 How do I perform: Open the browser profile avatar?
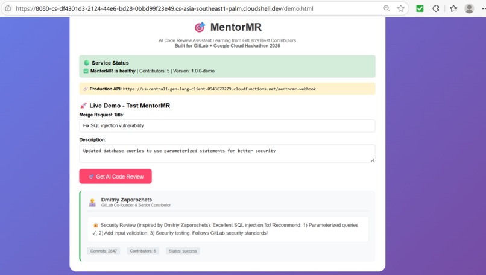coord(469,8)
